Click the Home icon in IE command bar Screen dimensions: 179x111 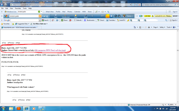(135, 27)
